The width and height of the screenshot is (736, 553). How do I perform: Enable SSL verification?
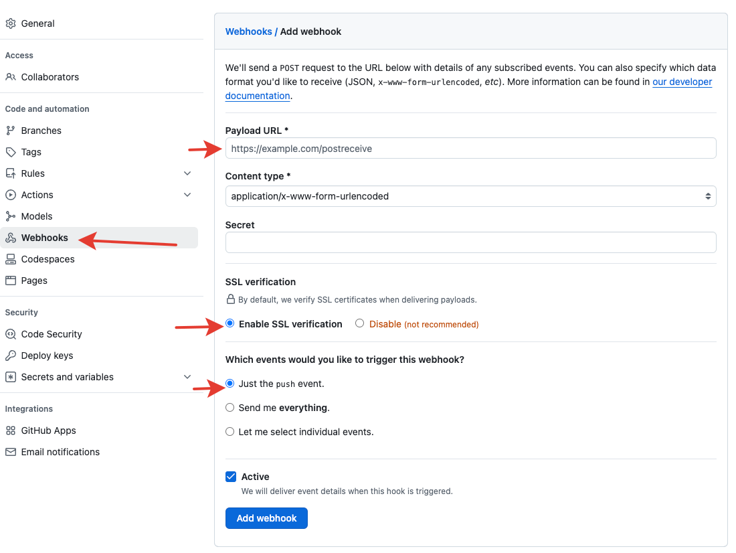tap(229, 323)
